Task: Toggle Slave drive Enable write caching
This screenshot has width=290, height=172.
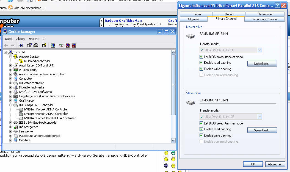Action: pyautogui.click(x=201, y=135)
